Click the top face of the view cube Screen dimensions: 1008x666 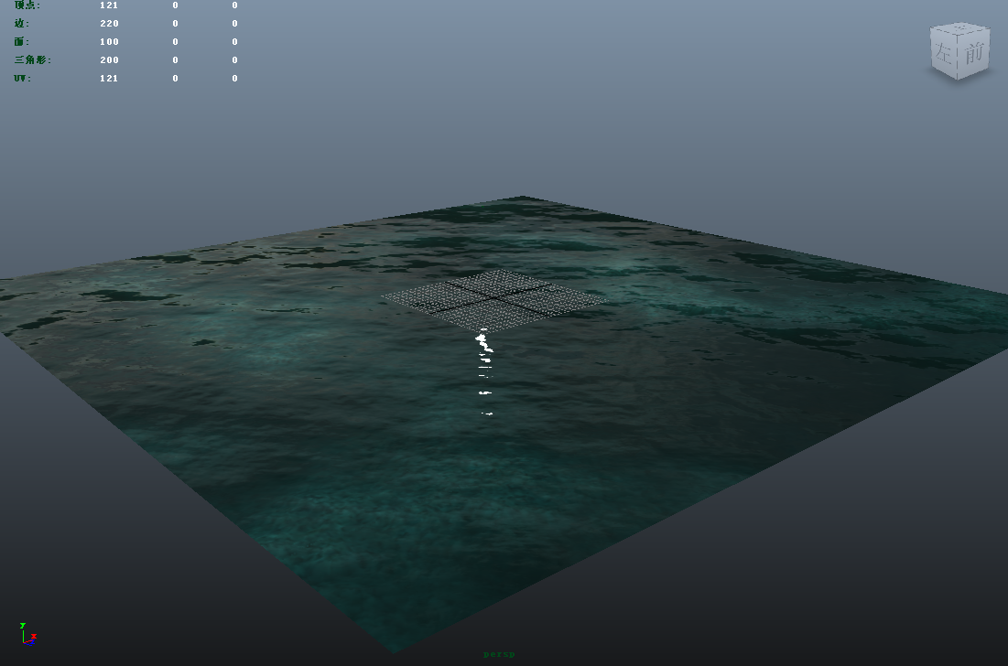(x=958, y=27)
